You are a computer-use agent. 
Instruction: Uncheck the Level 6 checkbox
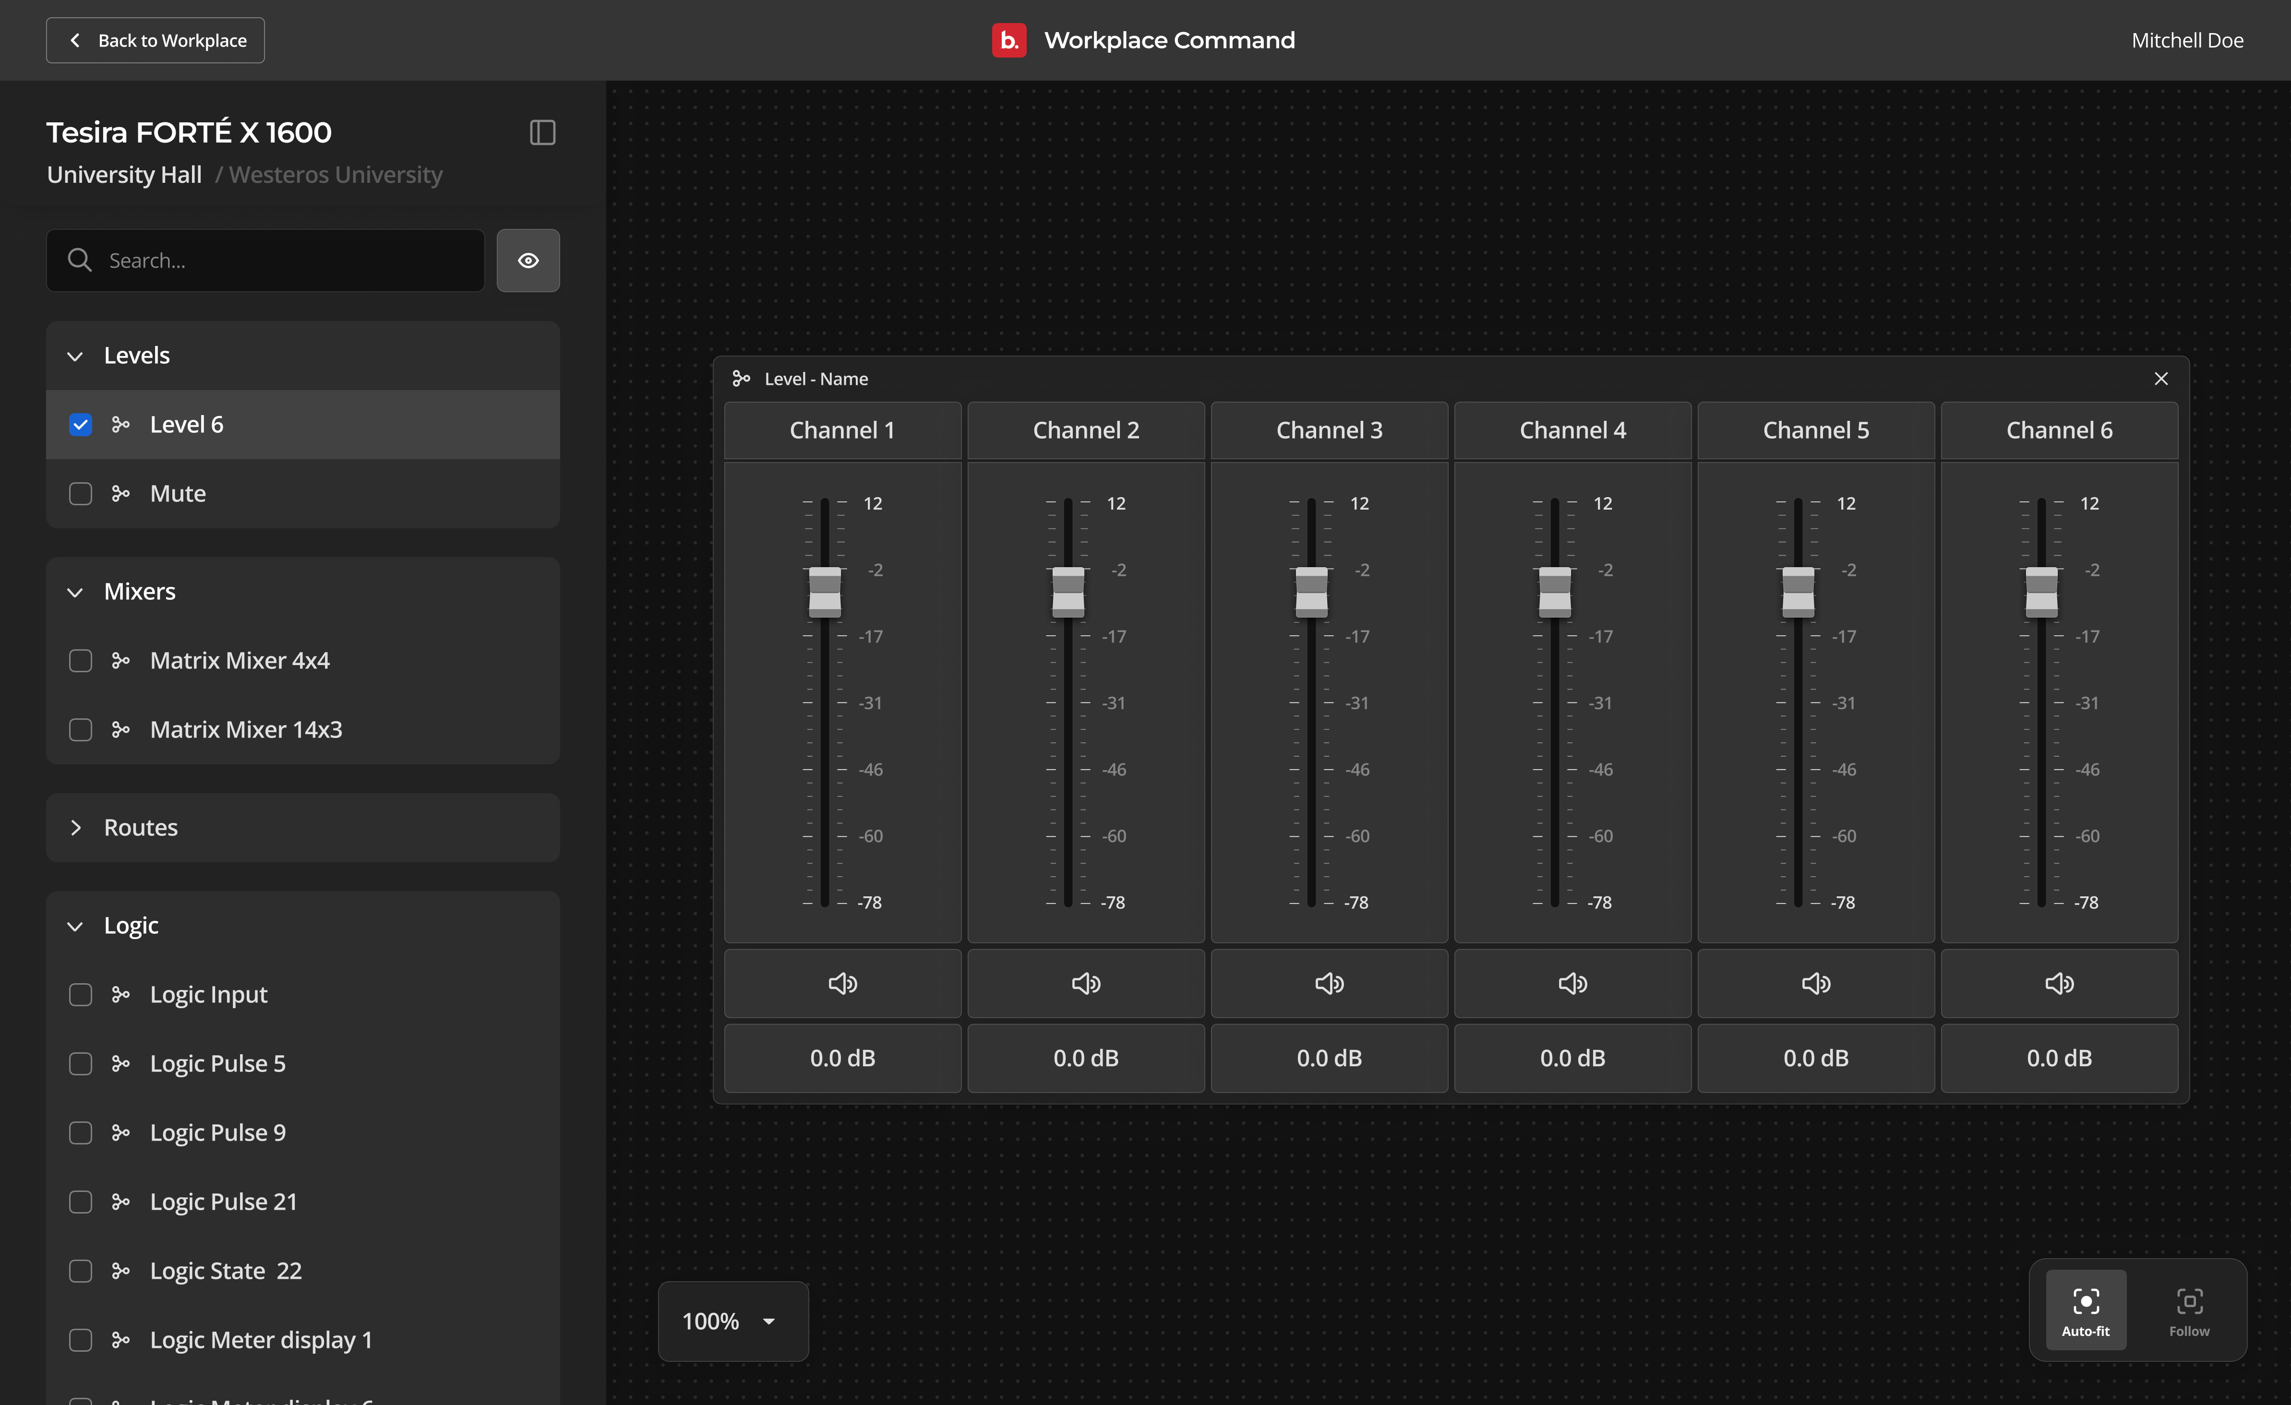pos(81,425)
